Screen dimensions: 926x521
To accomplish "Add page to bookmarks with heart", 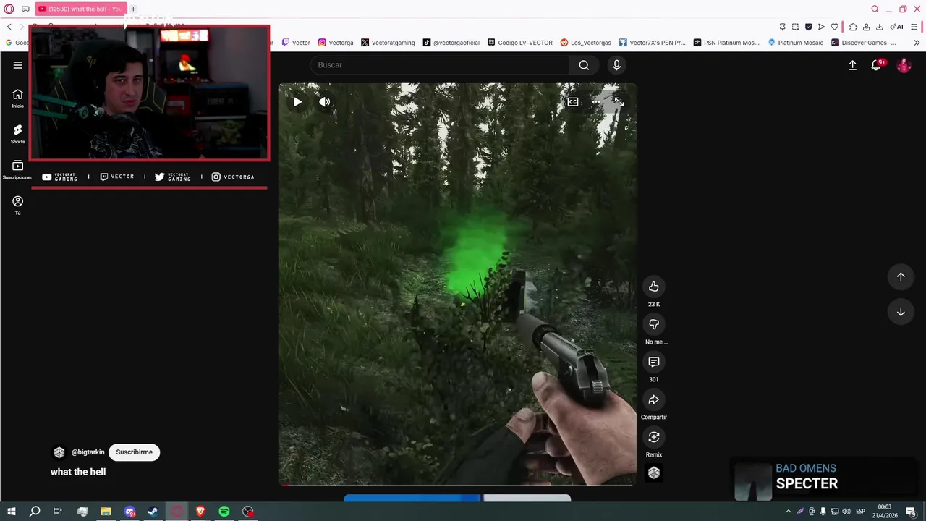I will coord(834,27).
